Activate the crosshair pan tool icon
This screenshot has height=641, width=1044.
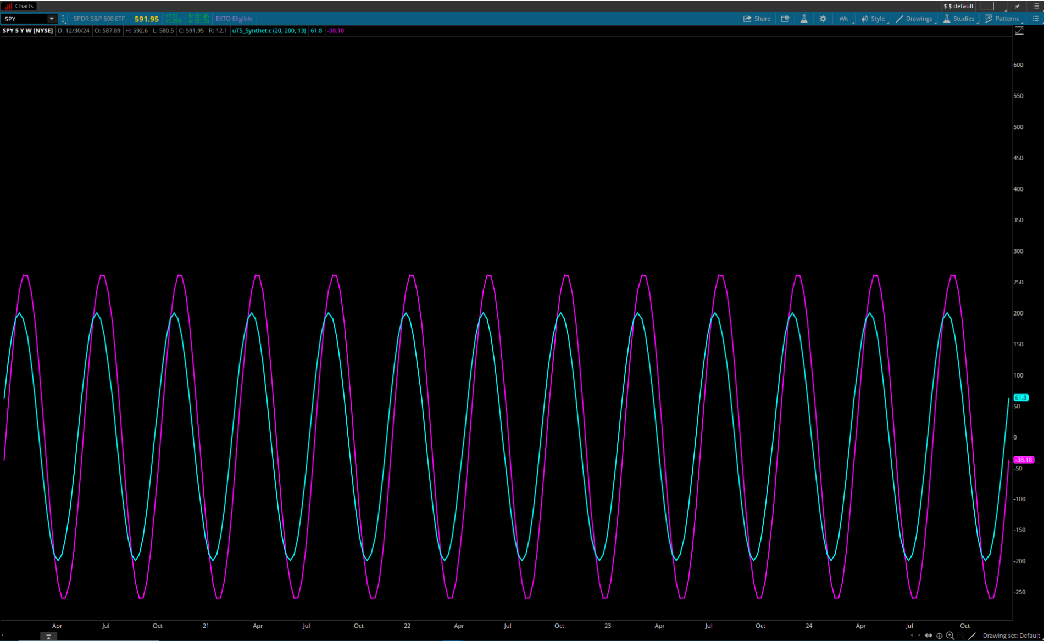click(x=940, y=636)
